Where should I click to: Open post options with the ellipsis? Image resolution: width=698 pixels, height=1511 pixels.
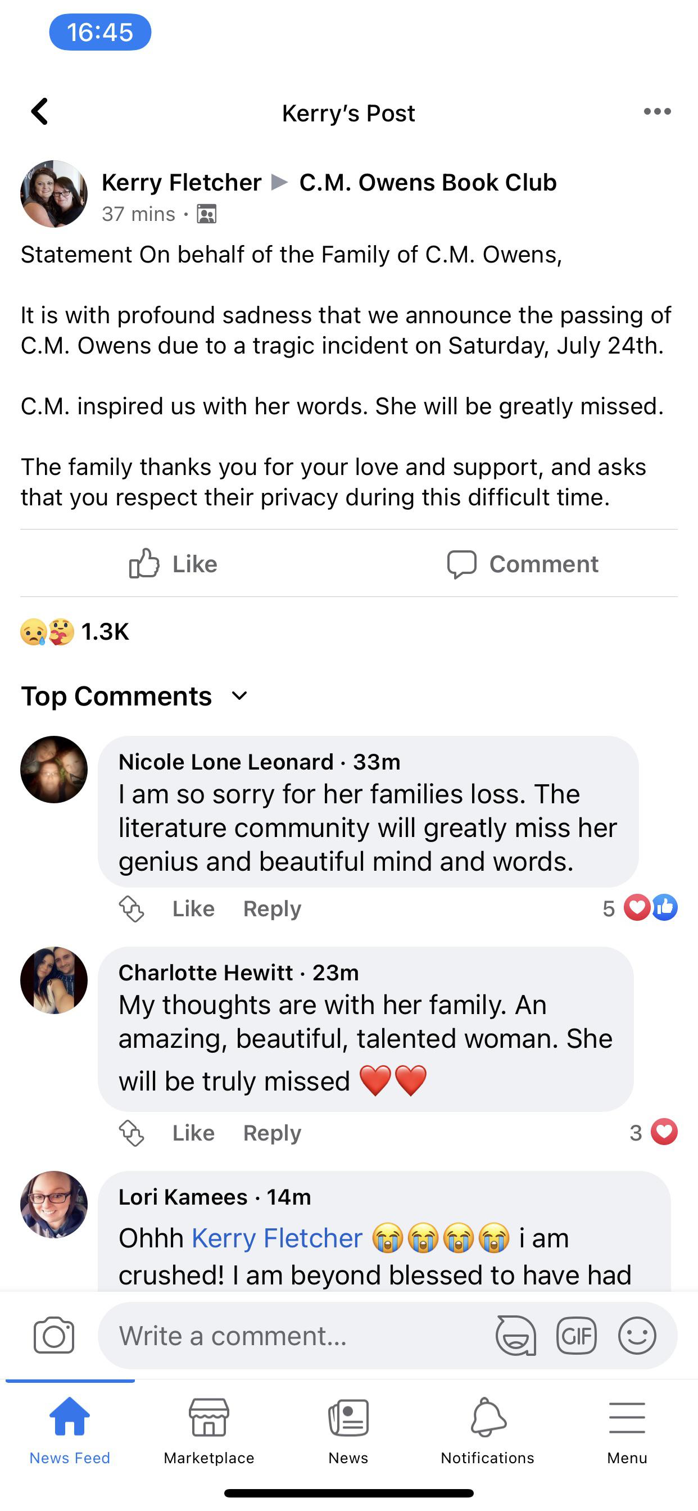click(657, 111)
